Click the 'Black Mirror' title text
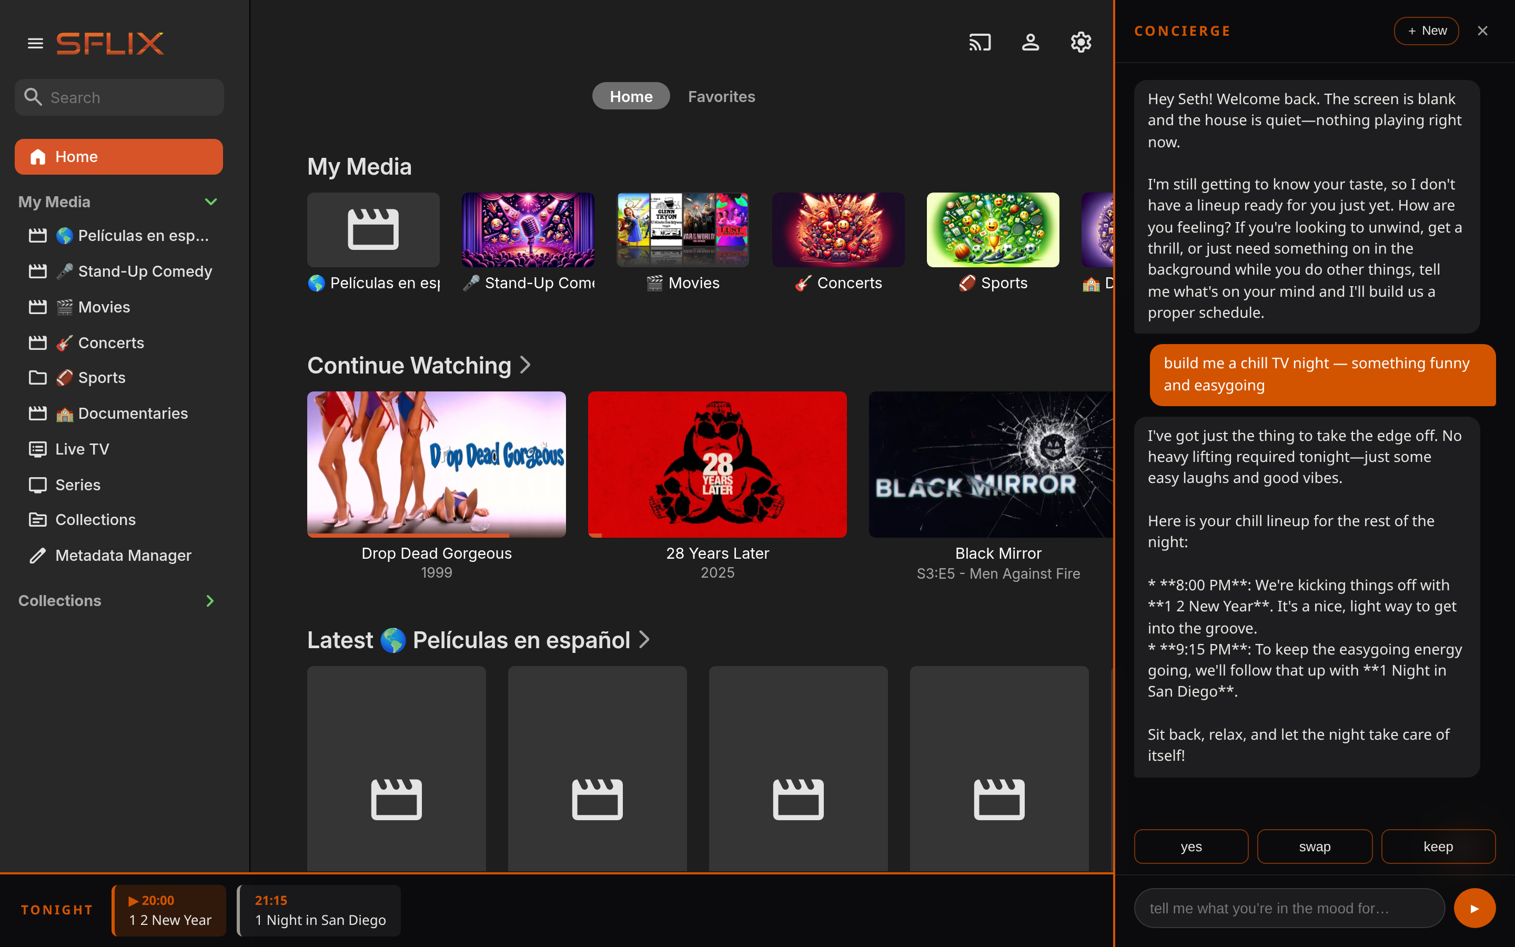 click(998, 553)
